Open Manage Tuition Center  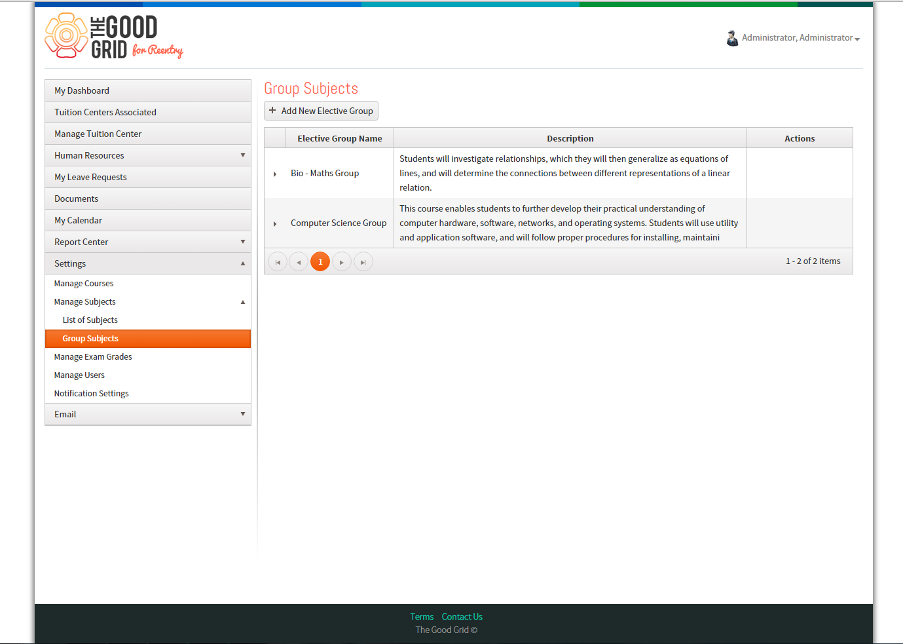(148, 134)
